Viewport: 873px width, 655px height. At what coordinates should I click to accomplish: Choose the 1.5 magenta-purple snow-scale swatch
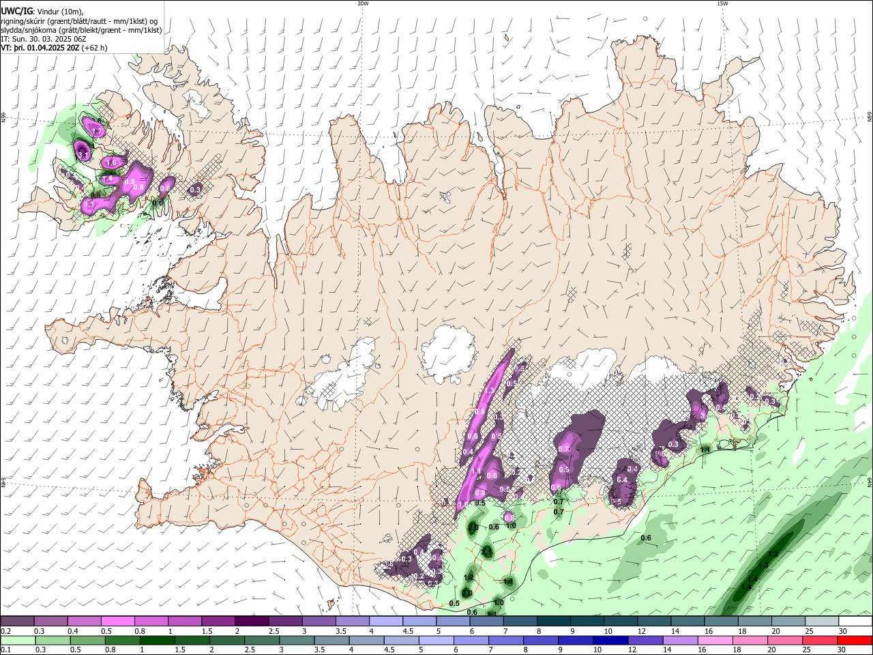tap(218, 622)
